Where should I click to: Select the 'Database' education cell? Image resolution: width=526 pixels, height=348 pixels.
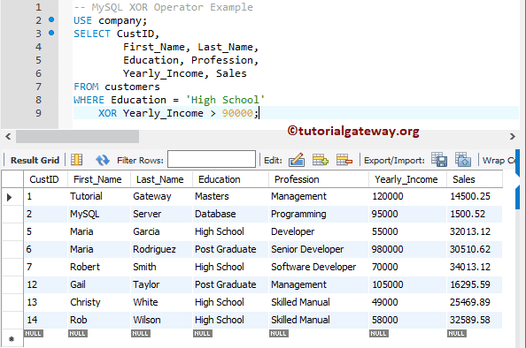(230, 214)
